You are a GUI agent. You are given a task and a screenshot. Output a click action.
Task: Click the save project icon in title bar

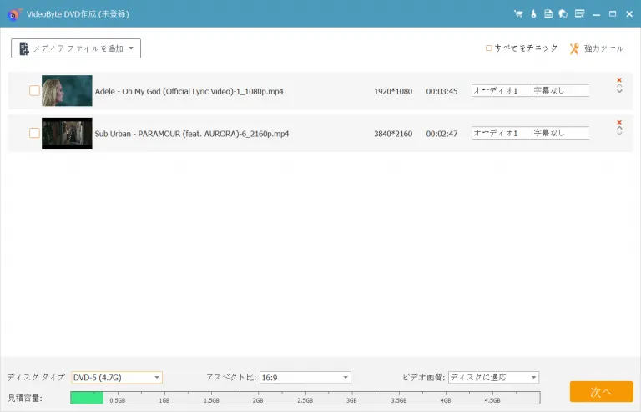coord(548,14)
